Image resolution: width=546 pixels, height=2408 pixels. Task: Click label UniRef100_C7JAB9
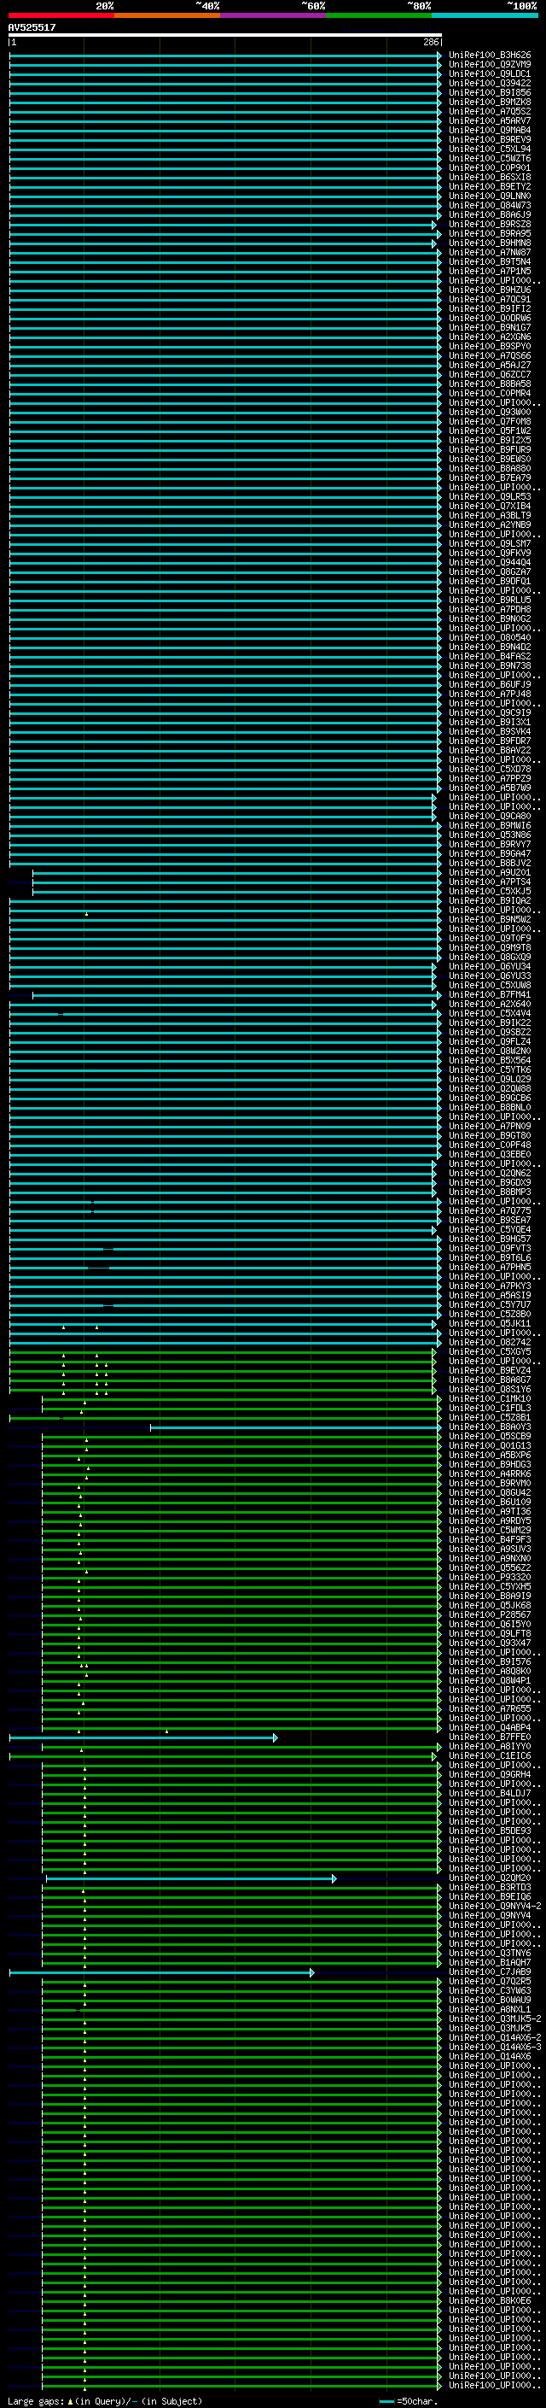[490, 1972]
